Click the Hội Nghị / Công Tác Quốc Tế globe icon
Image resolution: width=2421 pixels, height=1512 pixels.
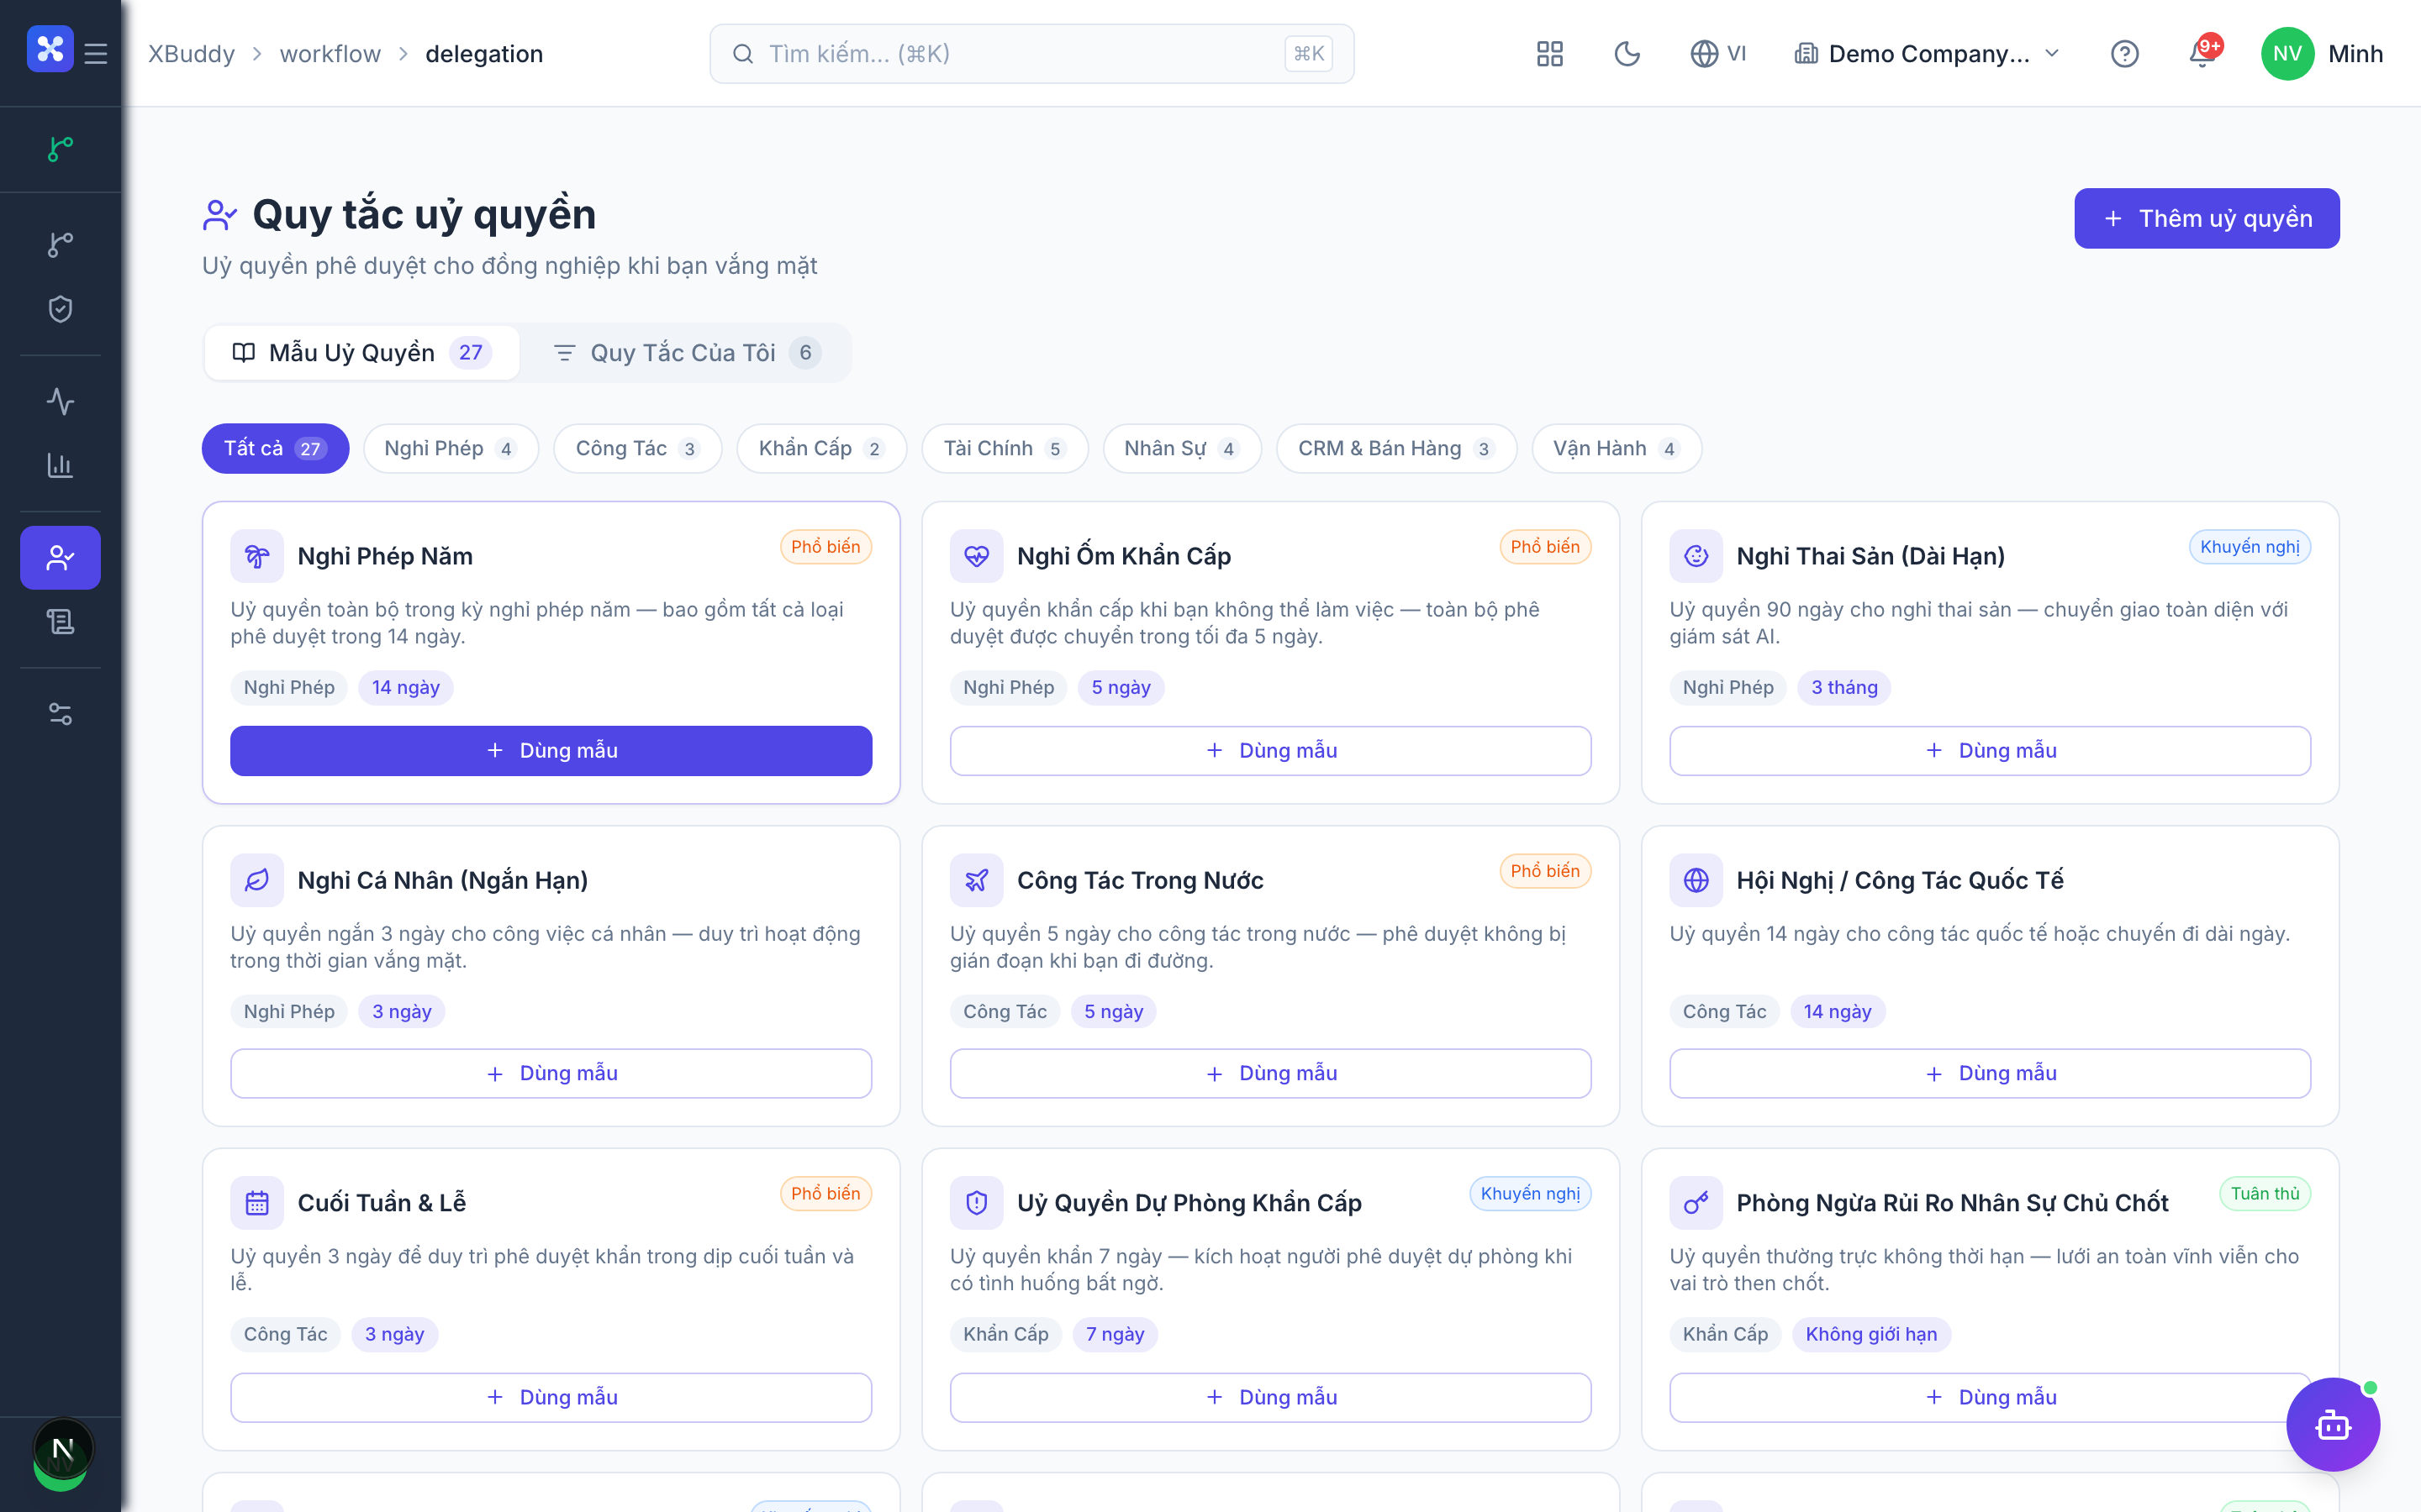pos(1696,880)
